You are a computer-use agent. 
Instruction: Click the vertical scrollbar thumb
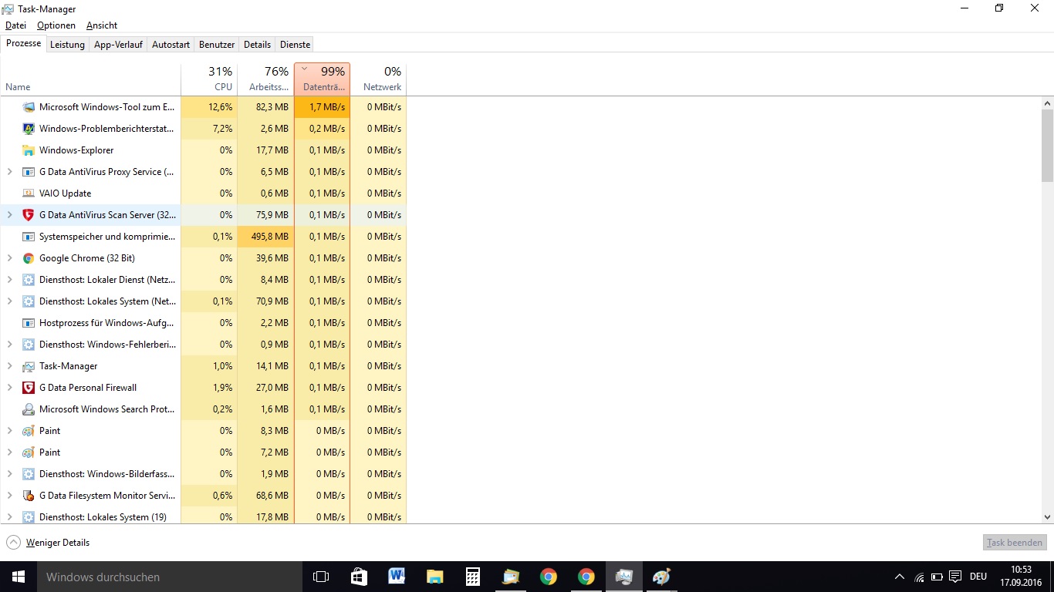1047,146
